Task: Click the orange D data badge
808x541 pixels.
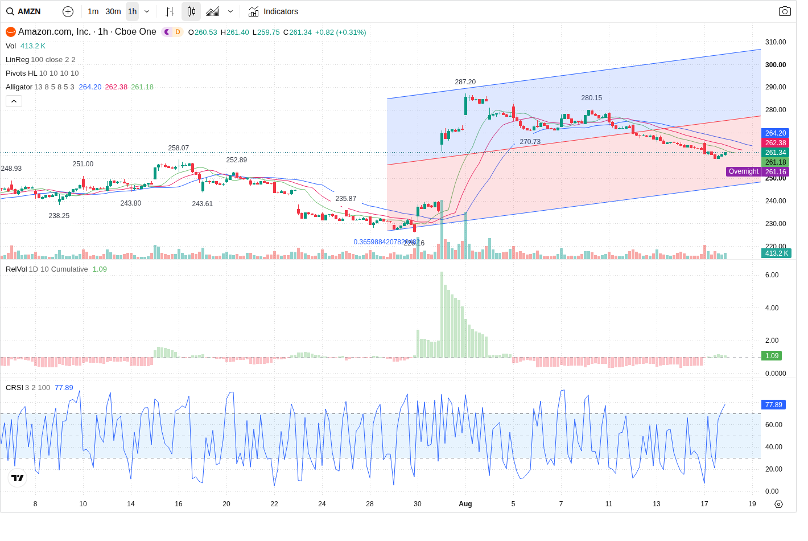Action: click(x=178, y=32)
